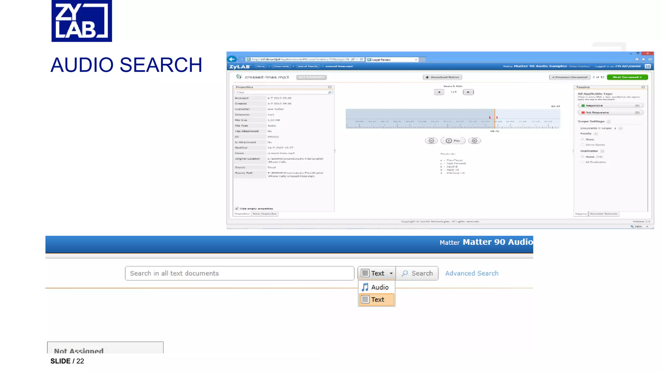Click the Search Results breadcrumb
Screen dimensions: 662x372
(308, 66)
